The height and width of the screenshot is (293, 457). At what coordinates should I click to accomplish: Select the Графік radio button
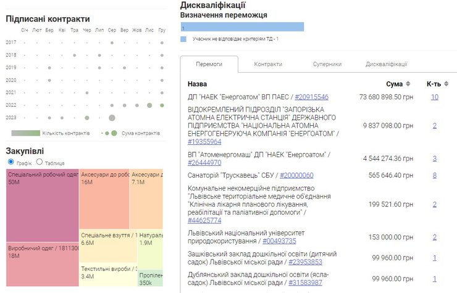pyautogui.click(x=10, y=162)
